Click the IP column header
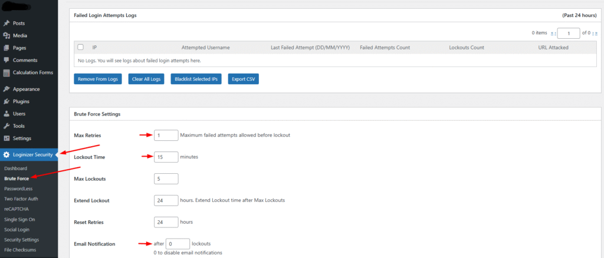The width and height of the screenshot is (604, 258). pyautogui.click(x=94, y=48)
